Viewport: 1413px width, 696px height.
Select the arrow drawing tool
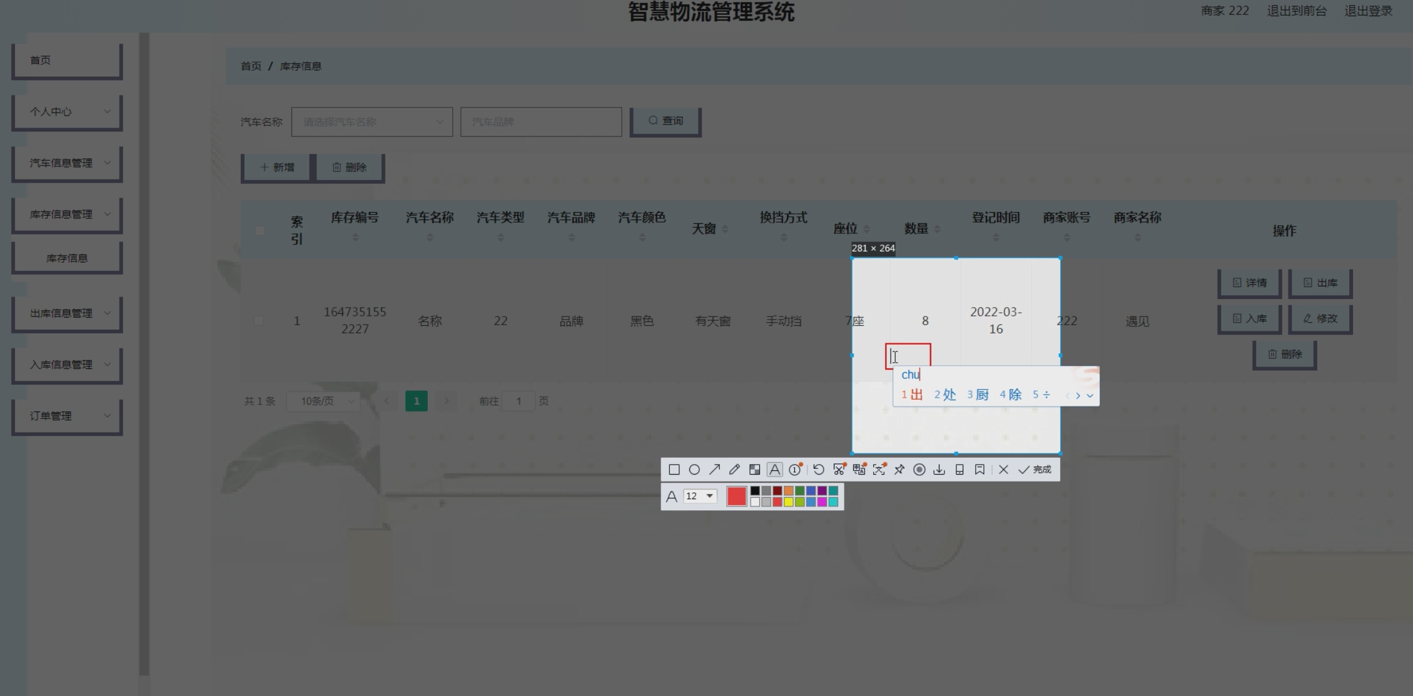pos(714,470)
